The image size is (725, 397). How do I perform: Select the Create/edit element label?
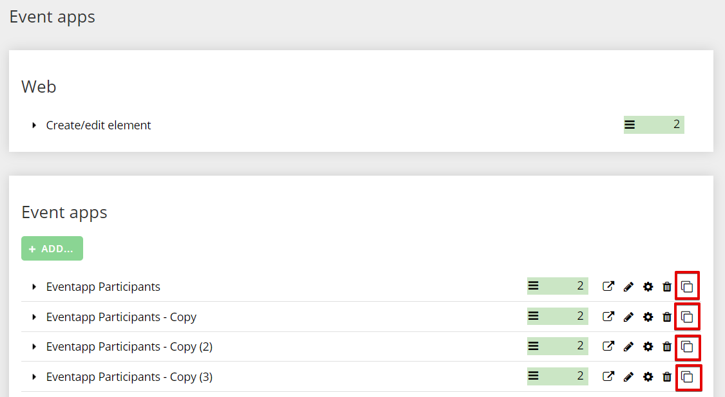(x=99, y=125)
